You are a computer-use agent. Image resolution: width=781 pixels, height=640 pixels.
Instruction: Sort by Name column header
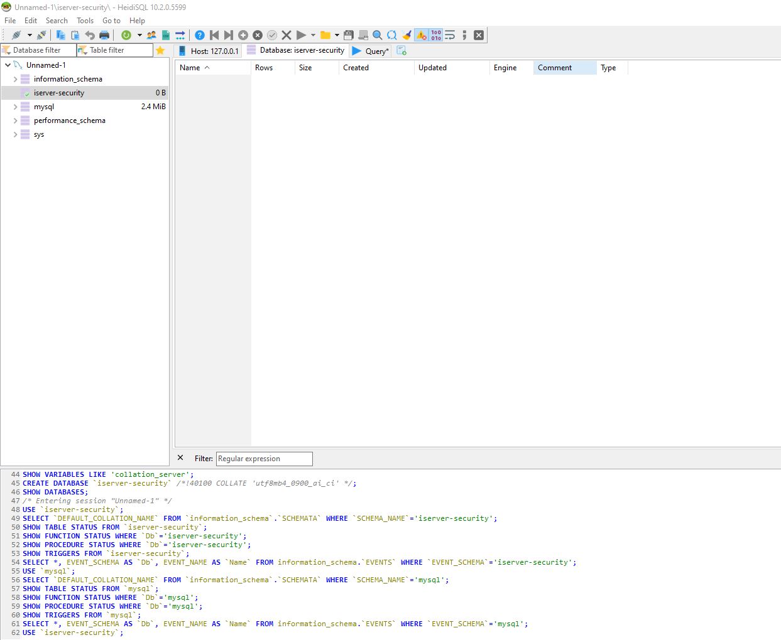[213, 68]
